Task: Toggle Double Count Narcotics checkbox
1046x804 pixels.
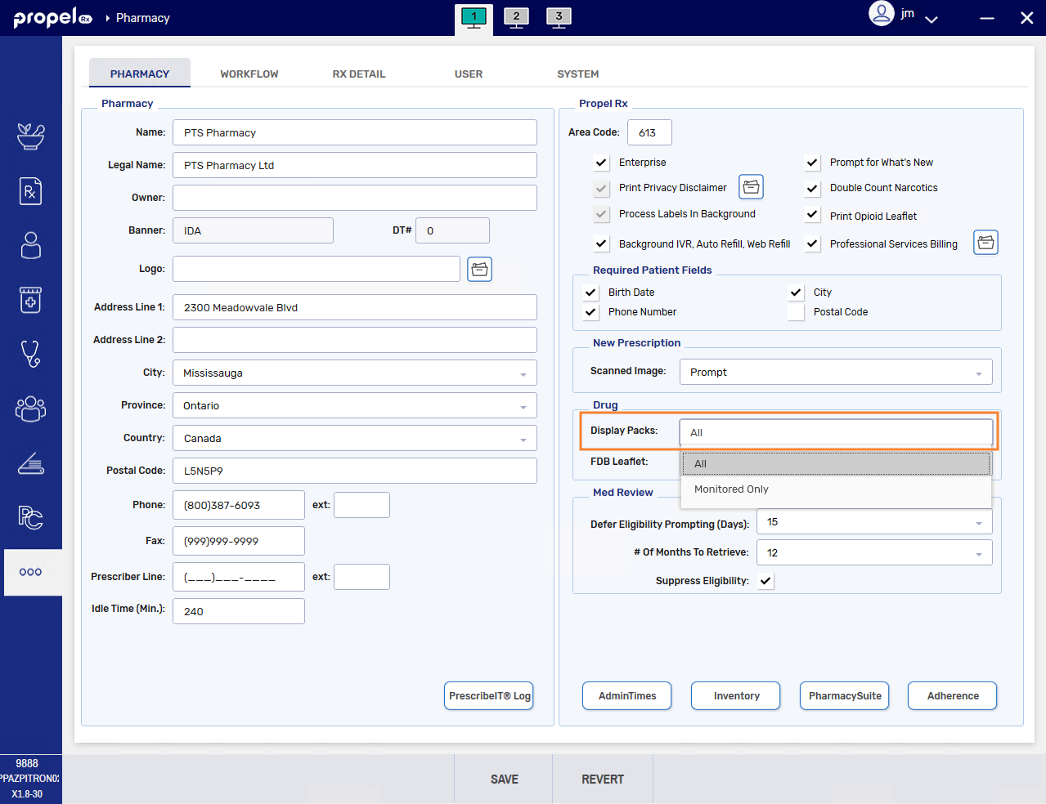Action: (x=813, y=188)
